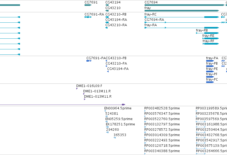
Task: Click the CG43210-RB transcript label
Action: click(116, 14)
